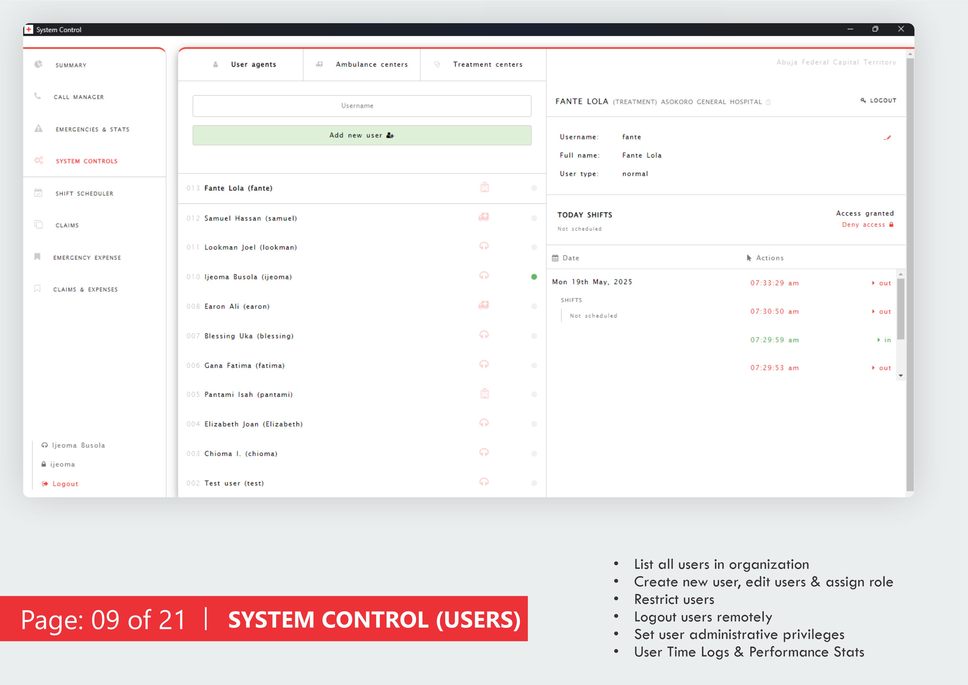This screenshot has width=968, height=685.
Task: Click the headset icon in Elizabeth Joan row
Action: tap(484, 423)
